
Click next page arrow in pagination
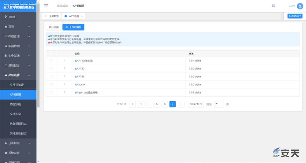click(x=181, y=104)
